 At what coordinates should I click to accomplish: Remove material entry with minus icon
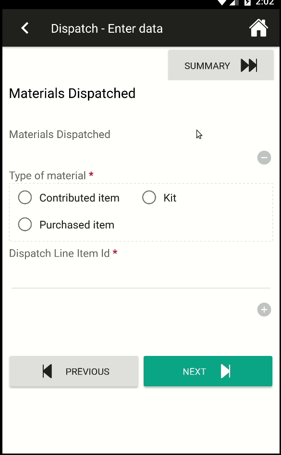coord(264,158)
